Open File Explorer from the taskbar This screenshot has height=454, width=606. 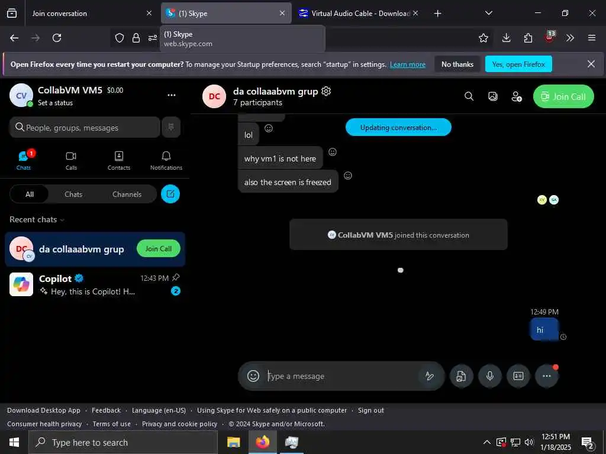click(233, 442)
